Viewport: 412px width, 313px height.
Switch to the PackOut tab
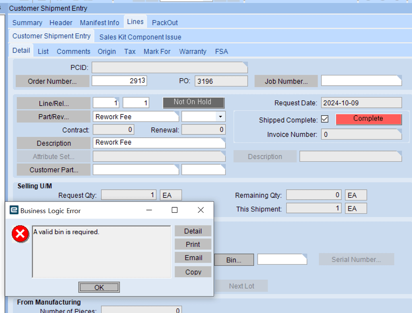pos(165,22)
